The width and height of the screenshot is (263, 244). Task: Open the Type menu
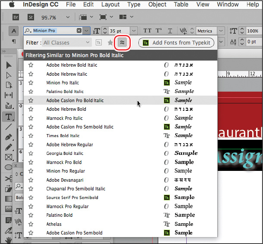tap(134, 5)
